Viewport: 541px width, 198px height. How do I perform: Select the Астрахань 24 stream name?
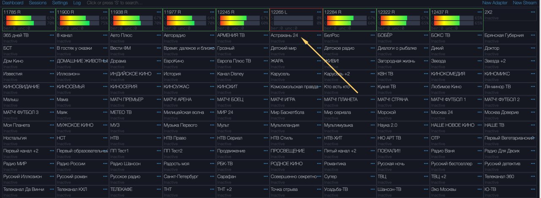pos(284,35)
